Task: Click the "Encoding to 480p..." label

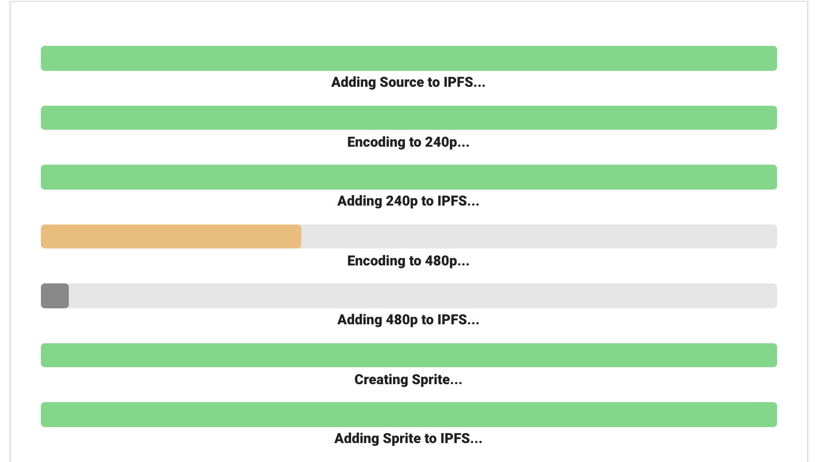Action: click(408, 261)
